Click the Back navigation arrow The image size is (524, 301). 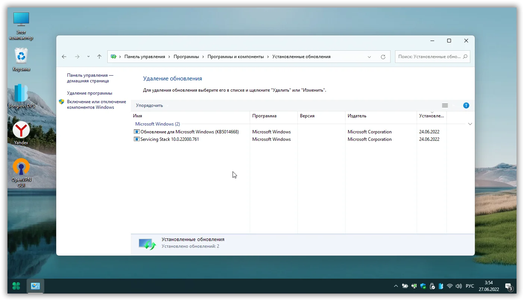[x=64, y=57]
